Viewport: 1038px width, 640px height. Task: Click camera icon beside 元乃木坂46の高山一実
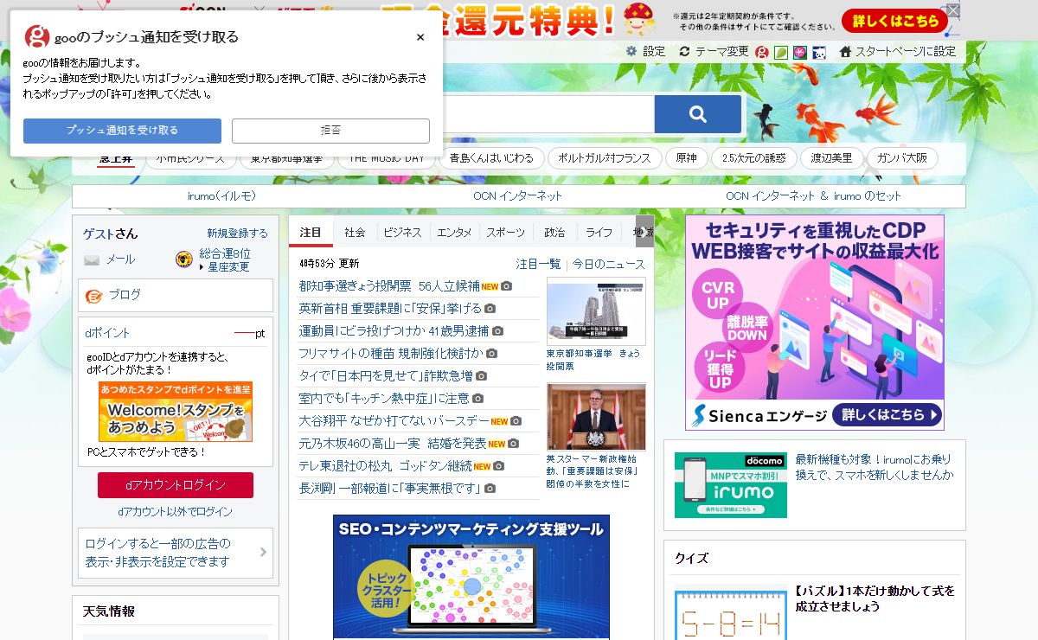click(514, 444)
